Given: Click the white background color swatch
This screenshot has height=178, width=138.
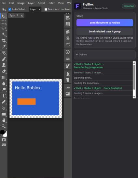Looking at the screenshot, I should click(x=5, y=135).
